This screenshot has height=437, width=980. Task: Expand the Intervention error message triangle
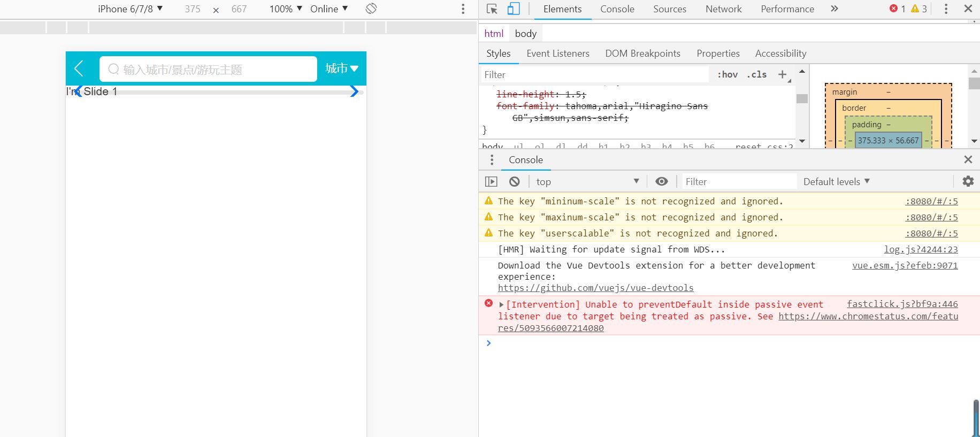[x=501, y=305]
